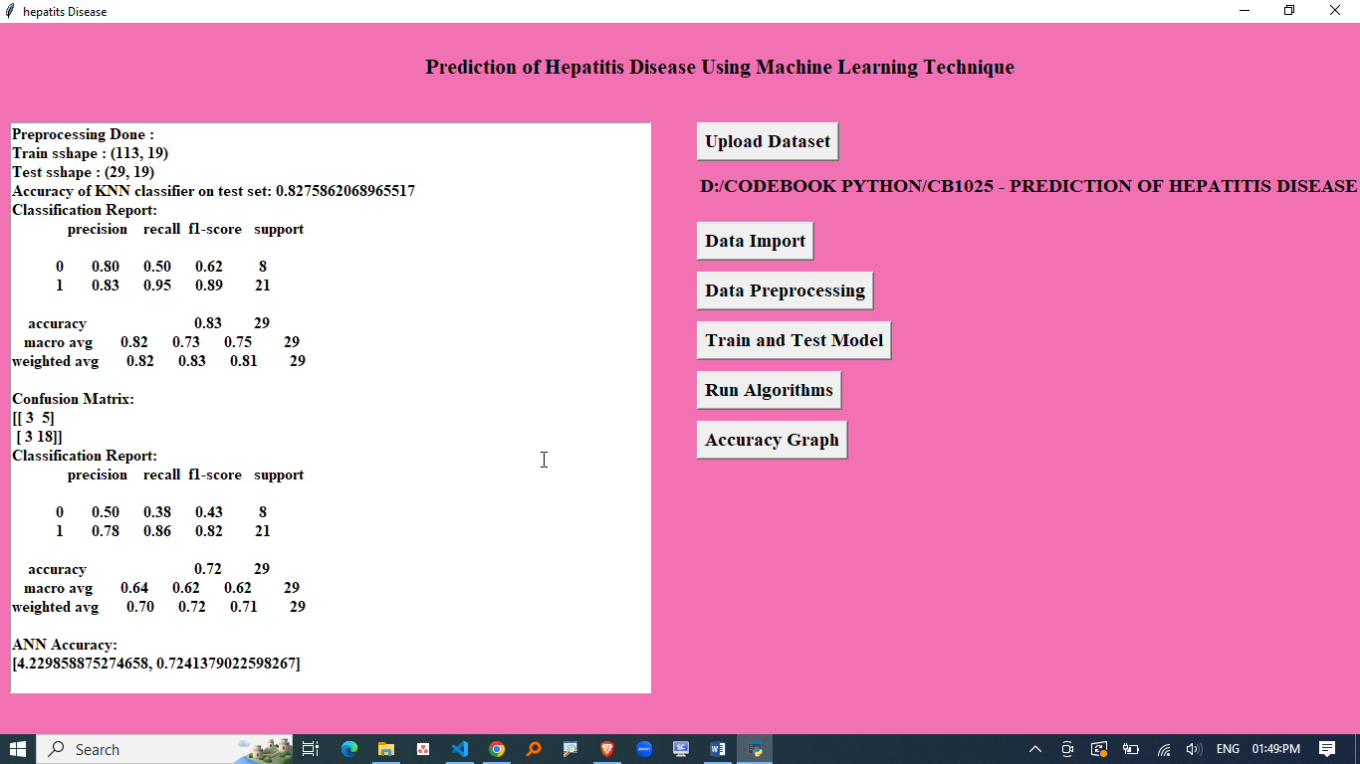This screenshot has height=764, width=1360.
Task: Click 'weighted avg 0.70 0.72 0.71' row
Action: 159,607
